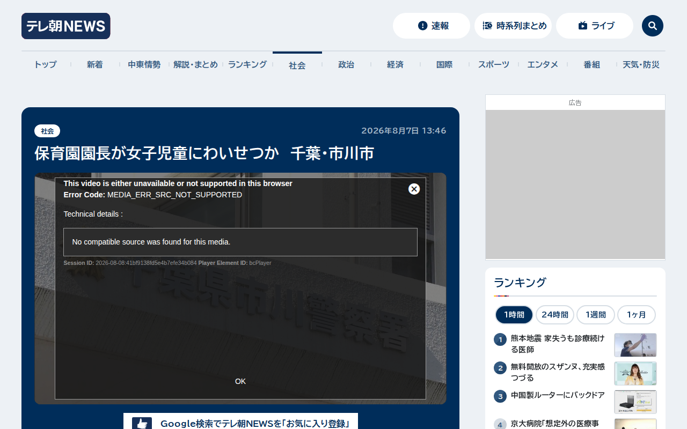Open the 国際 tab
Image resolution: width=687 pixels, height=429 pixels.
tap(444, 64)
